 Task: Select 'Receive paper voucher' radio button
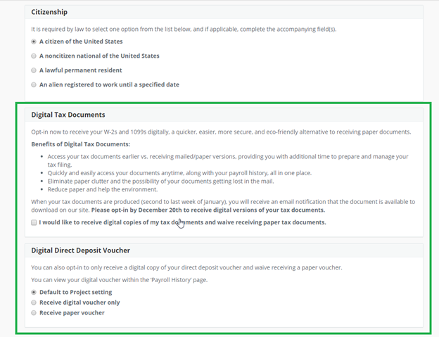34,313
